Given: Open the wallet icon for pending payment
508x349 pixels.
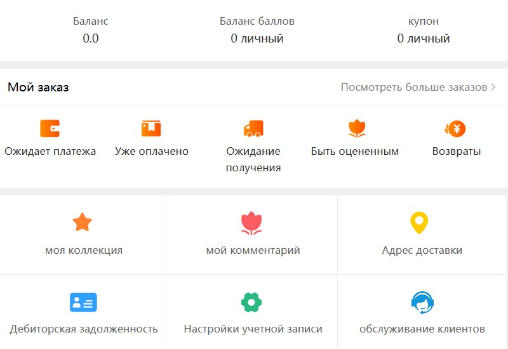Looking at the screenshot, I should click(x=50, y=128).
